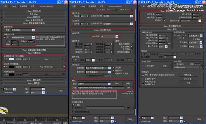Image resolution: width=206 pixels, height=124 pixels.
Task: Open the black reflection environment color swatch
Action: point(12,67)
